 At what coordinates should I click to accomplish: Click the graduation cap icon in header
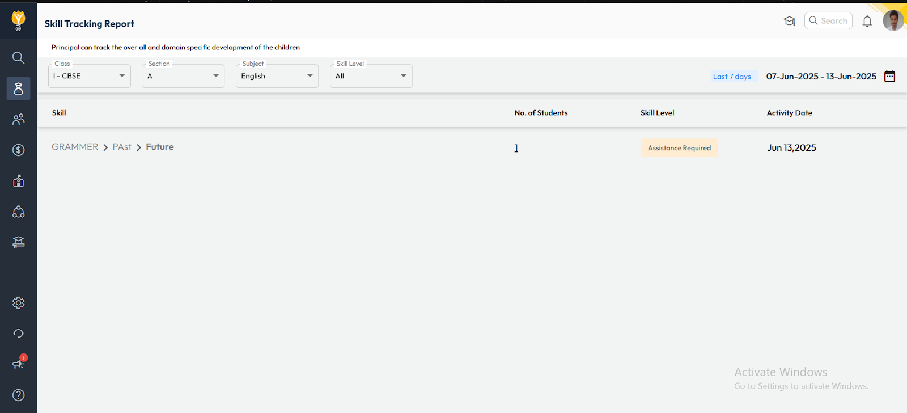(789, 22)
